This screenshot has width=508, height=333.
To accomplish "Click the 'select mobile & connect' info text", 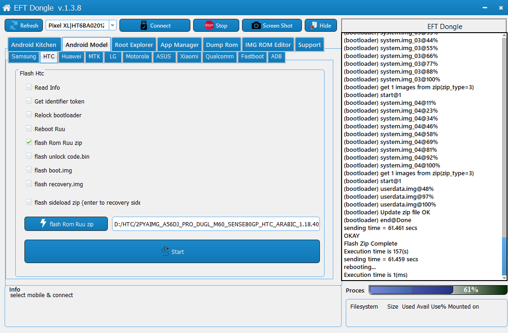I will pos(41,295).
